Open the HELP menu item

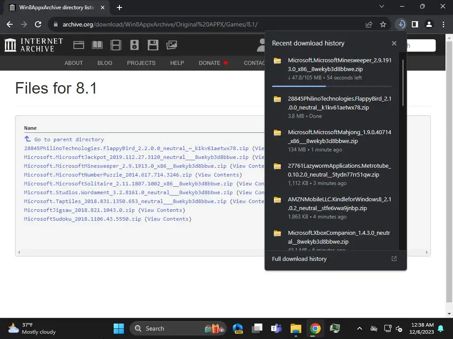[177, 63]
